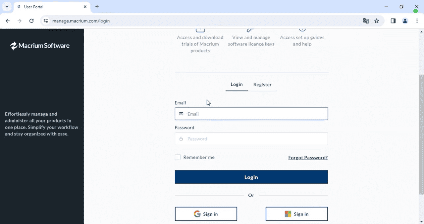Screen dimensions: 424x224
Task: Switch to the Login tab
Action: pos(237,85)
